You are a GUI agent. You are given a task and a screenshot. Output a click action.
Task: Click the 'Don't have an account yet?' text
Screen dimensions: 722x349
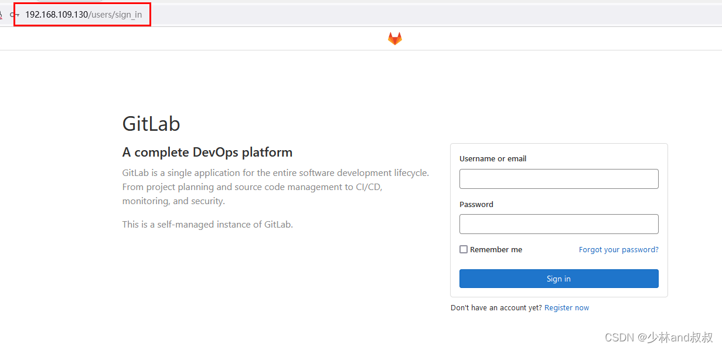[x=496, y=307]
